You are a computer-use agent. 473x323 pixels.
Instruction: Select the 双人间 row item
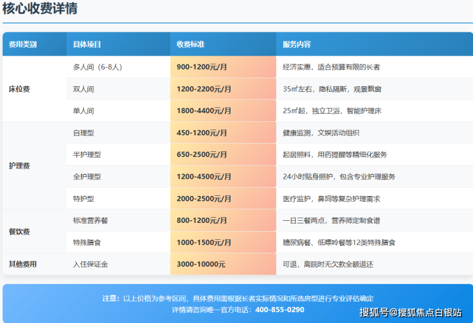click(x=84, y=89)
